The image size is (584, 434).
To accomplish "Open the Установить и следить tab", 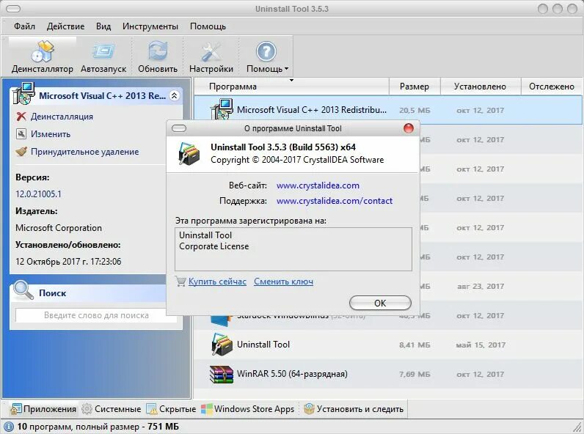I will [354, 409].
